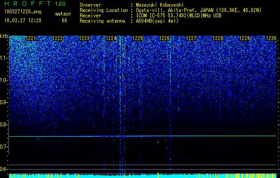Click the 0.7 frequency axis label
The height and width of the screenshot is (178, 280).
click(x=4, y=147)
